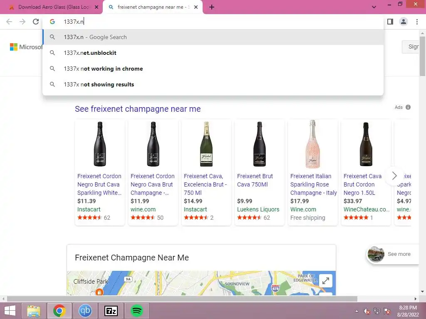Image resolution: width=426 pixels, height=319 pixels.
Task: Close the freixenet champagne tab
Action: pyautogui.click(x=196, y=7)
